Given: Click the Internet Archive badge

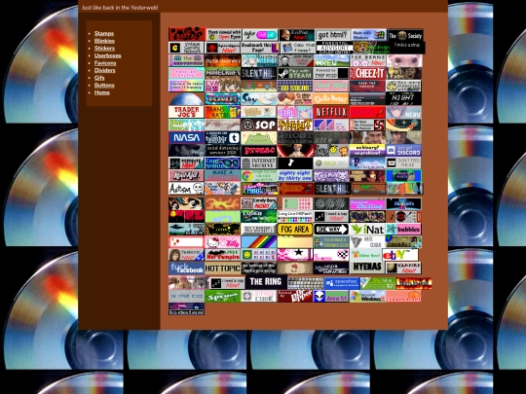Looking at the screenshot, I should 259,163.
